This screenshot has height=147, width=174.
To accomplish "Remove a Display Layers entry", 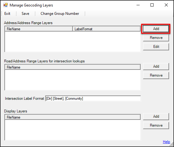I will pyautogui.click(x=156, y=125).
